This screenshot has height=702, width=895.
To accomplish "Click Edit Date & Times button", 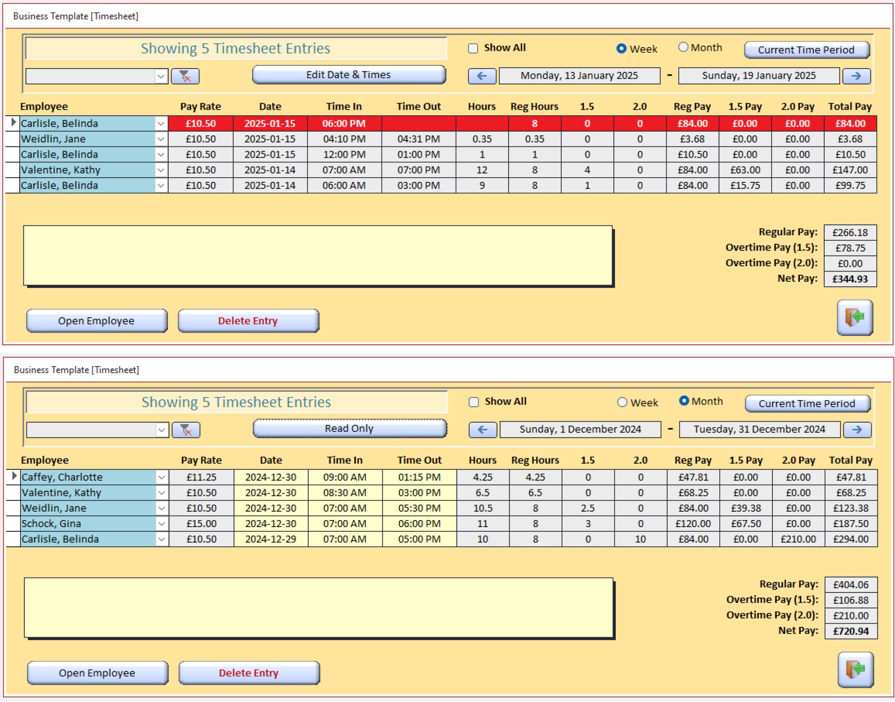I will click(x=349, y=75).
